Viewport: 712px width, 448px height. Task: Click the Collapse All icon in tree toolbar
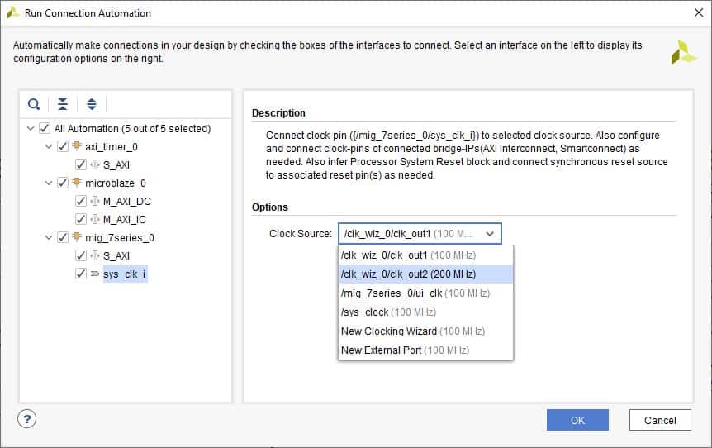tap(63, 104)
